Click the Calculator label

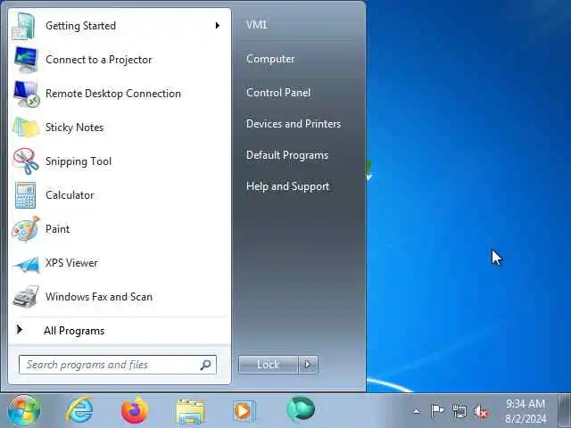(70, 195)
